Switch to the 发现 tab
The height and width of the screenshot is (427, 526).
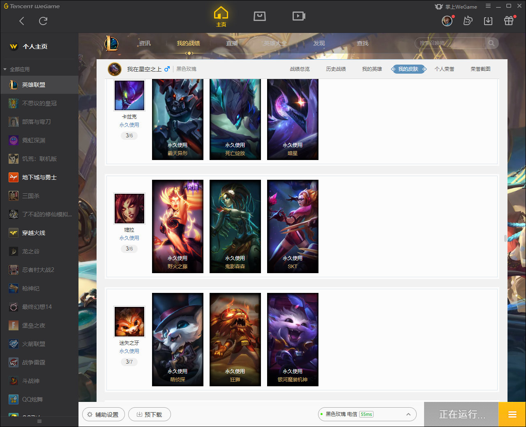319,43
